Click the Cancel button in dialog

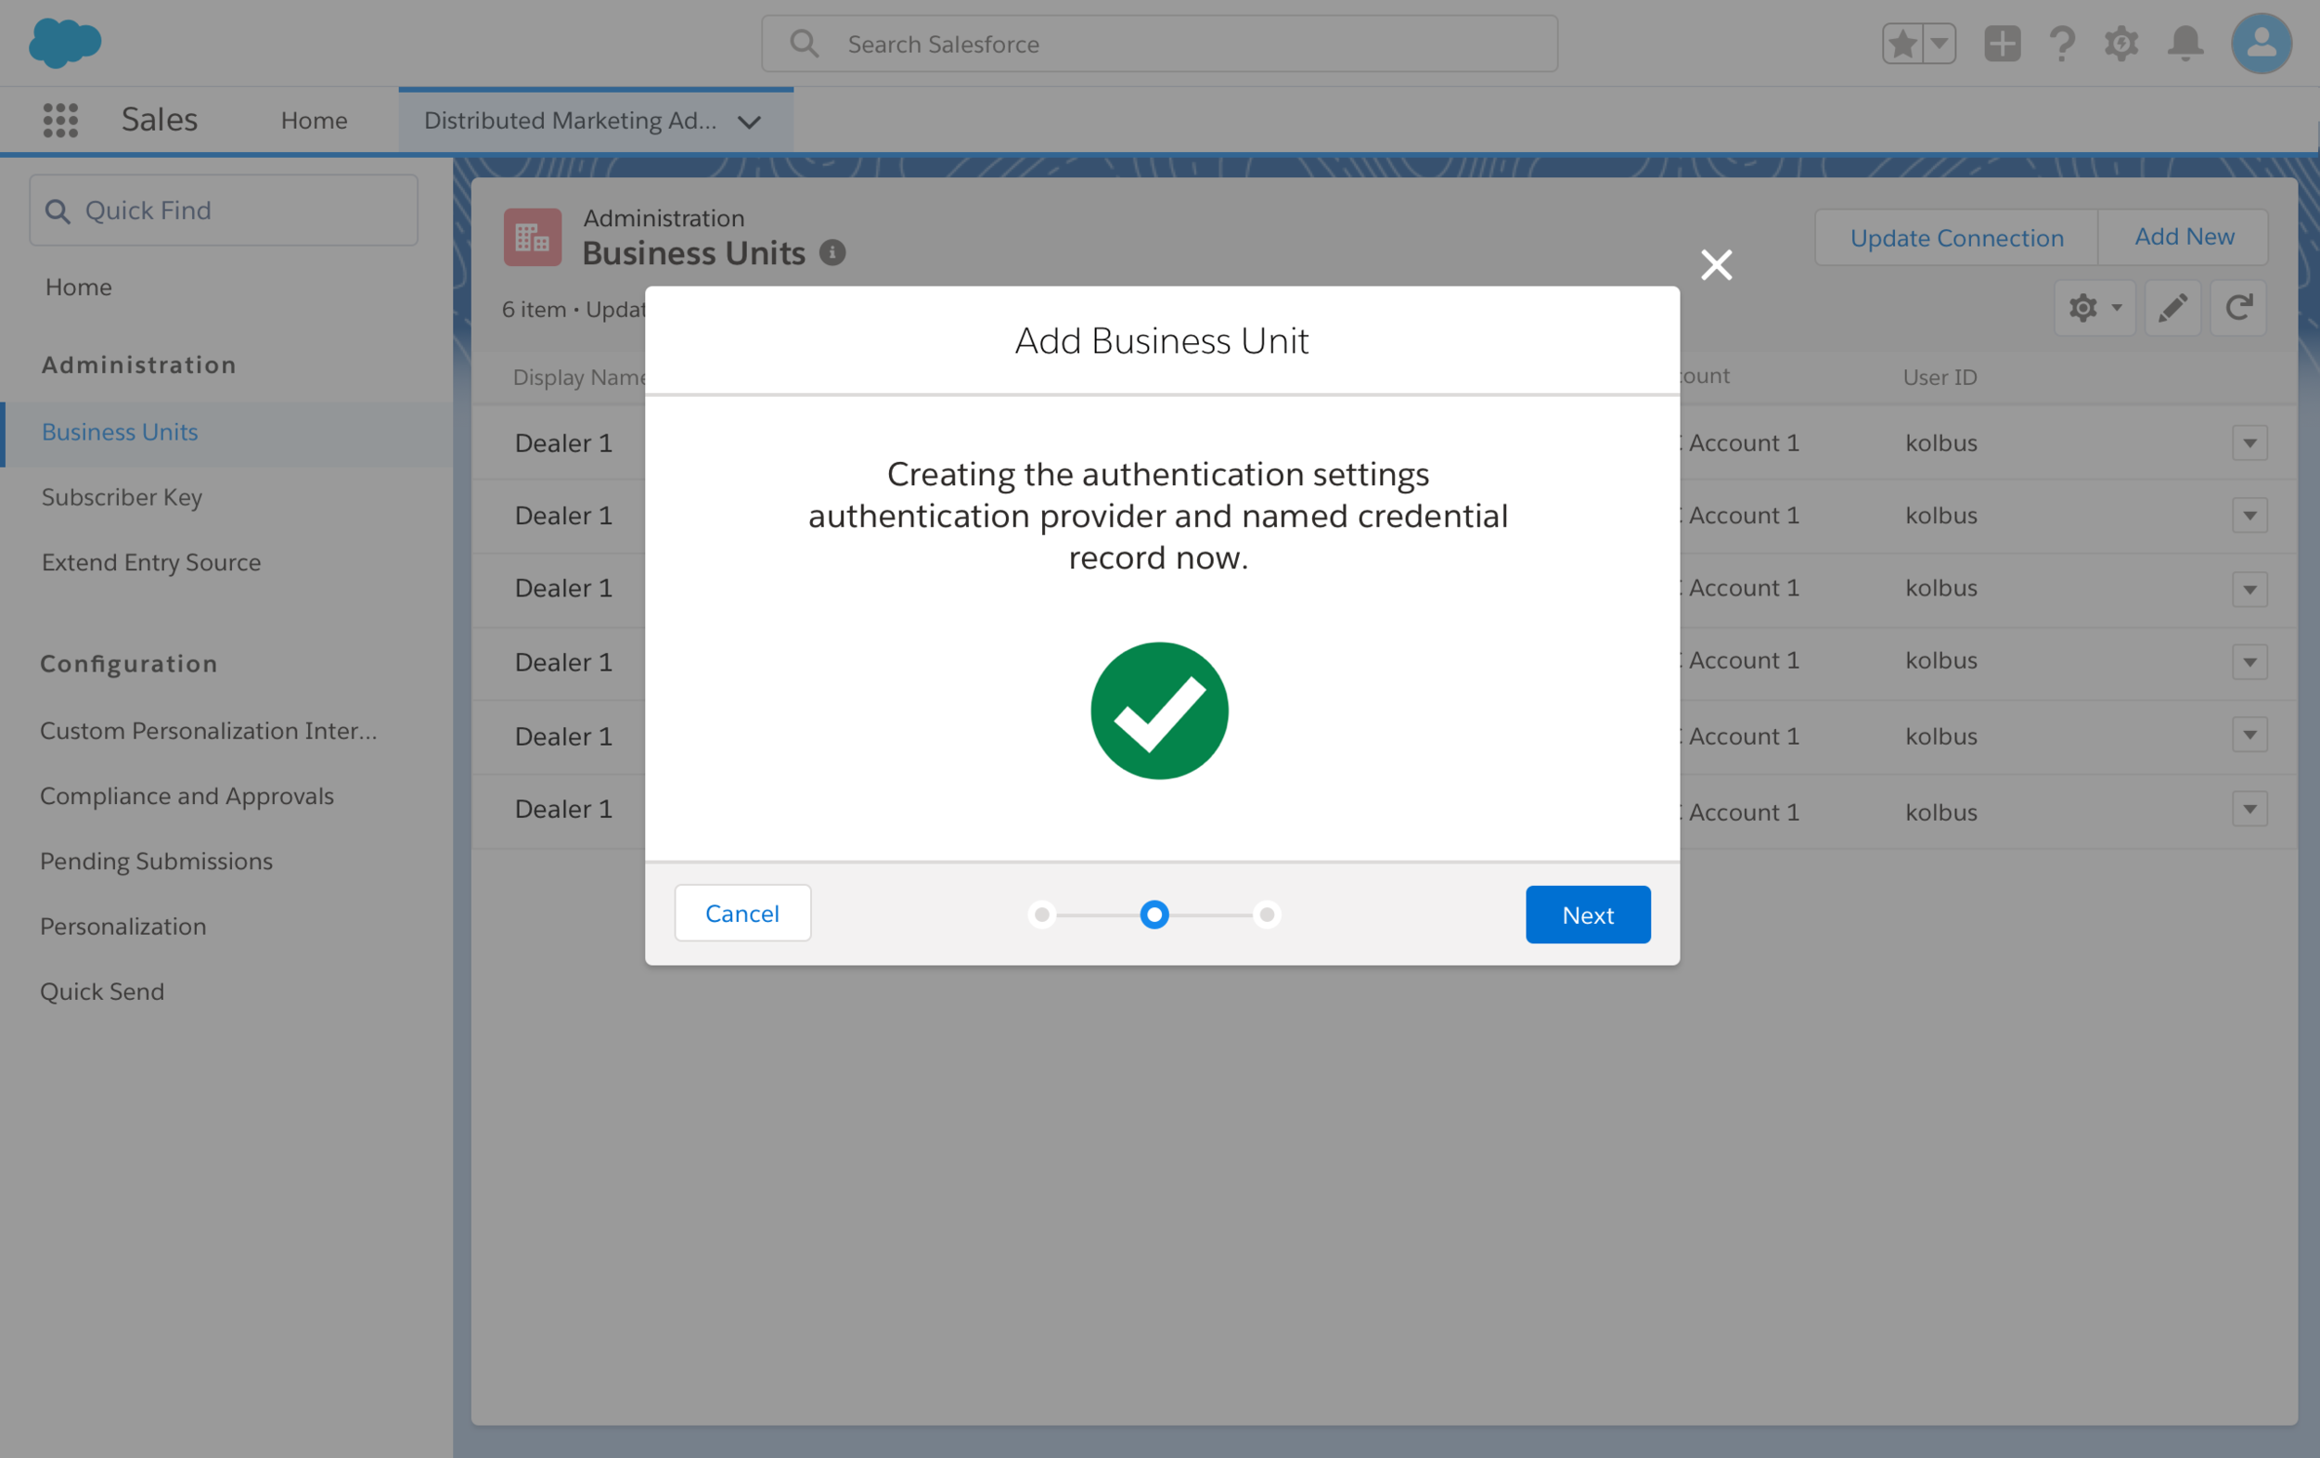[x=741, y=913]
